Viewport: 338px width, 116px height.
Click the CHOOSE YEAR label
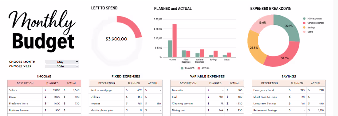[x=20, y=66]
